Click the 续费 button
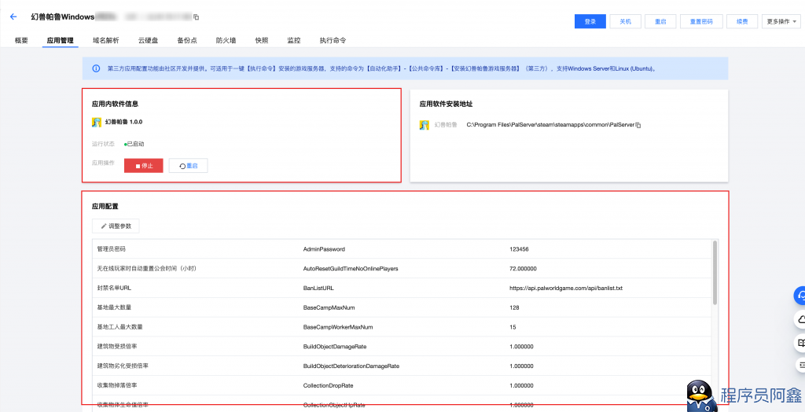This screenshot has height=412, width=805. (741, 21)
